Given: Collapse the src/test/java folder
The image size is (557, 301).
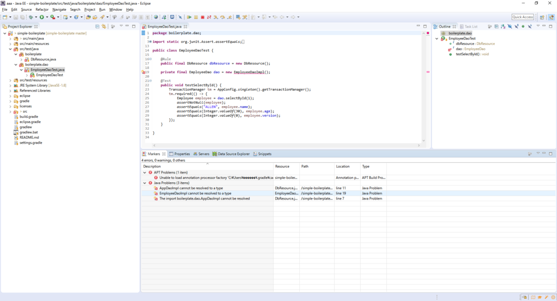Looking at the screenshot, I should tap(10, 49).
